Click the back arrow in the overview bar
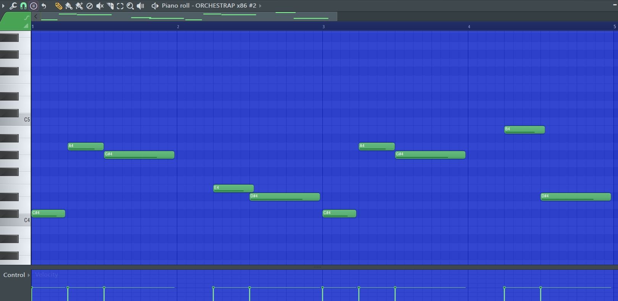The height and width of the screenshot is (301, 618). (36, 16)
